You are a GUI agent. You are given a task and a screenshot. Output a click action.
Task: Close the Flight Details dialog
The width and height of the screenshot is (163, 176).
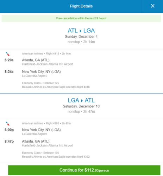[152, 6]
